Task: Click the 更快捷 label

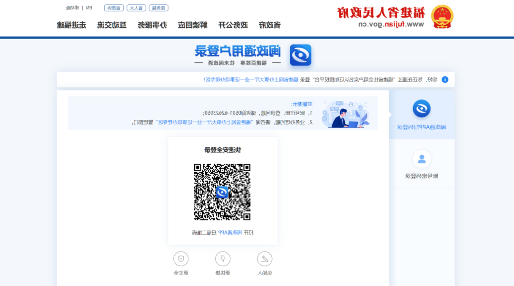Action: (223, 273)
